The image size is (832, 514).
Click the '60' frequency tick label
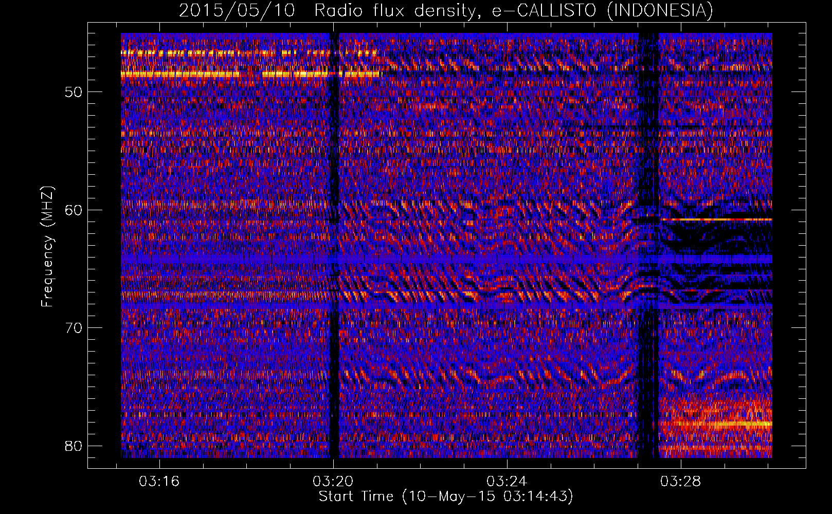point(74,210)
